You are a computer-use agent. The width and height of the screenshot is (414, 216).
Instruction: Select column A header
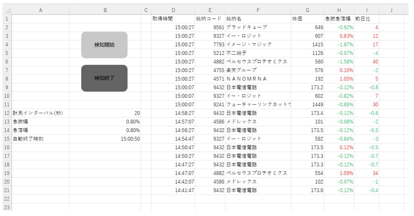41,10
